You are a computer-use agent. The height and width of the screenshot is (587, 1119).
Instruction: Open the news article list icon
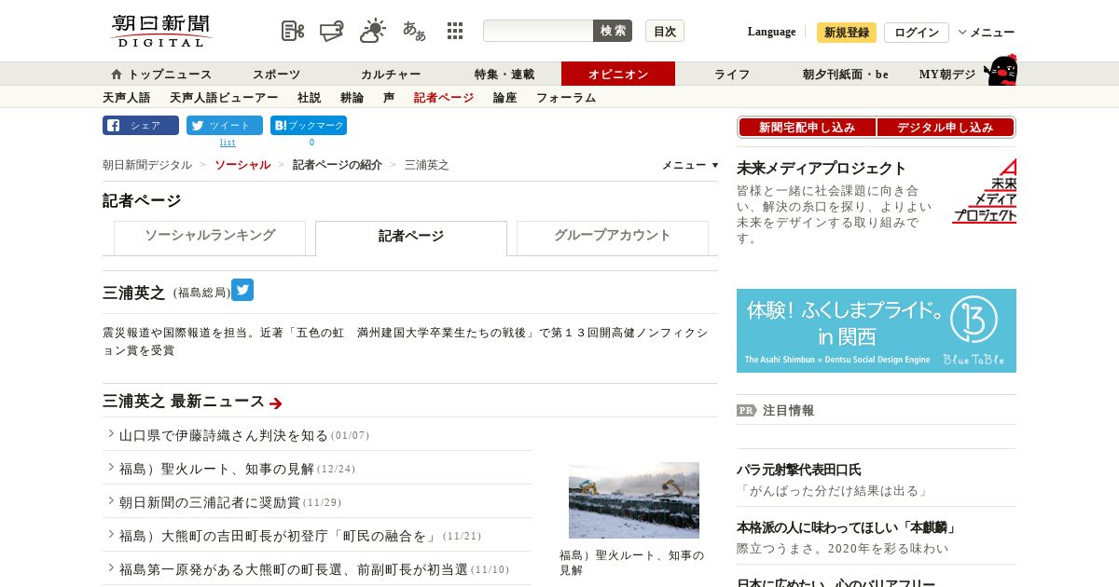tap(293, 31)
